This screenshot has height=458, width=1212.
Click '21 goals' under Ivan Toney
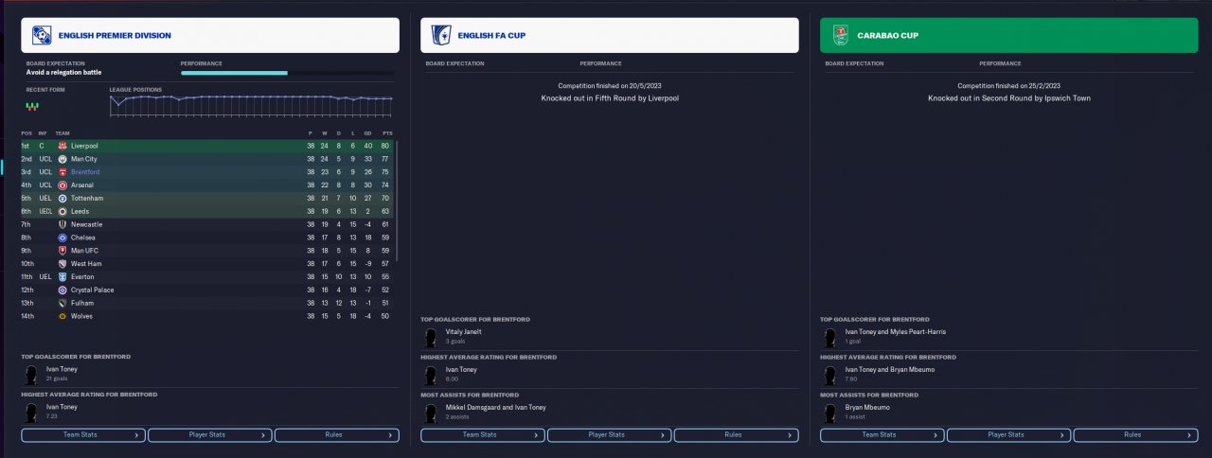pyautogui.click(x=57, y=379)
